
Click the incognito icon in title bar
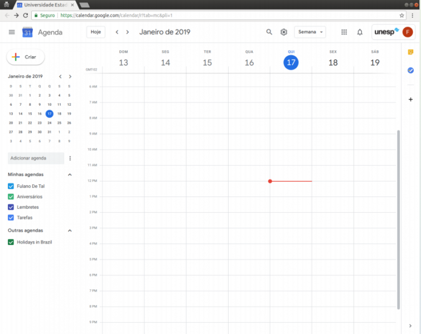7,4
